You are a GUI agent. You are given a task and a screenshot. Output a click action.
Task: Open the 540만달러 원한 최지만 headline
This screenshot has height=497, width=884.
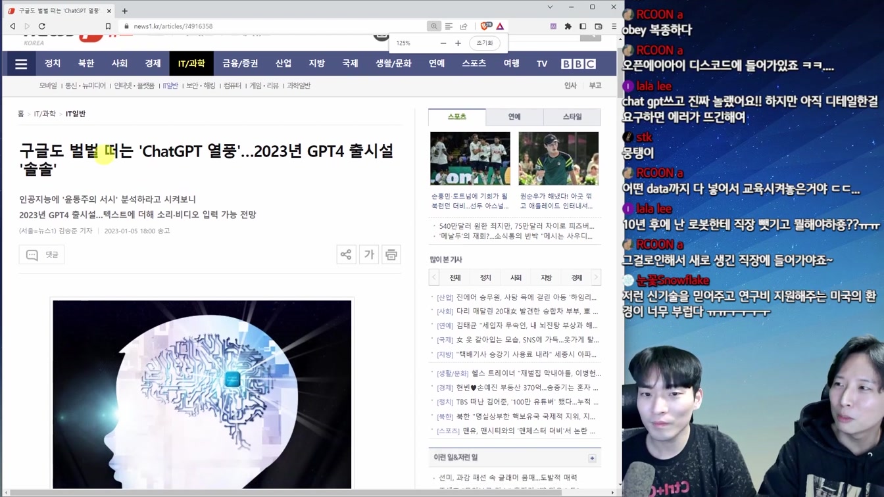point(516,226)
